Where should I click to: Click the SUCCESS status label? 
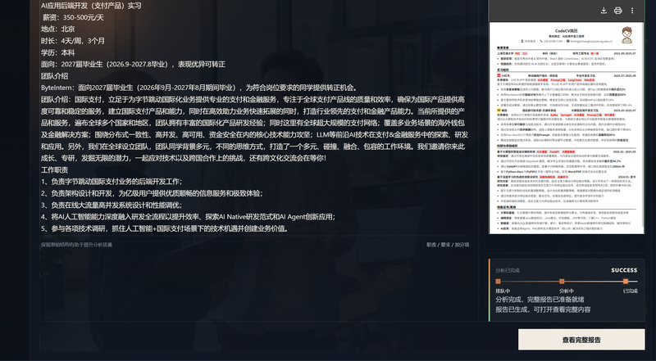624,270
